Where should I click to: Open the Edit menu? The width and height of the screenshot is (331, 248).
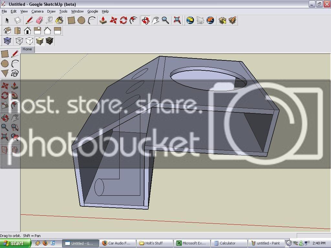[14, 11]
